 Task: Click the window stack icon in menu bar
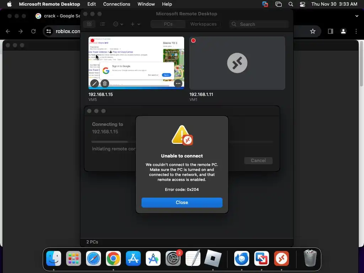click(278, 4)
